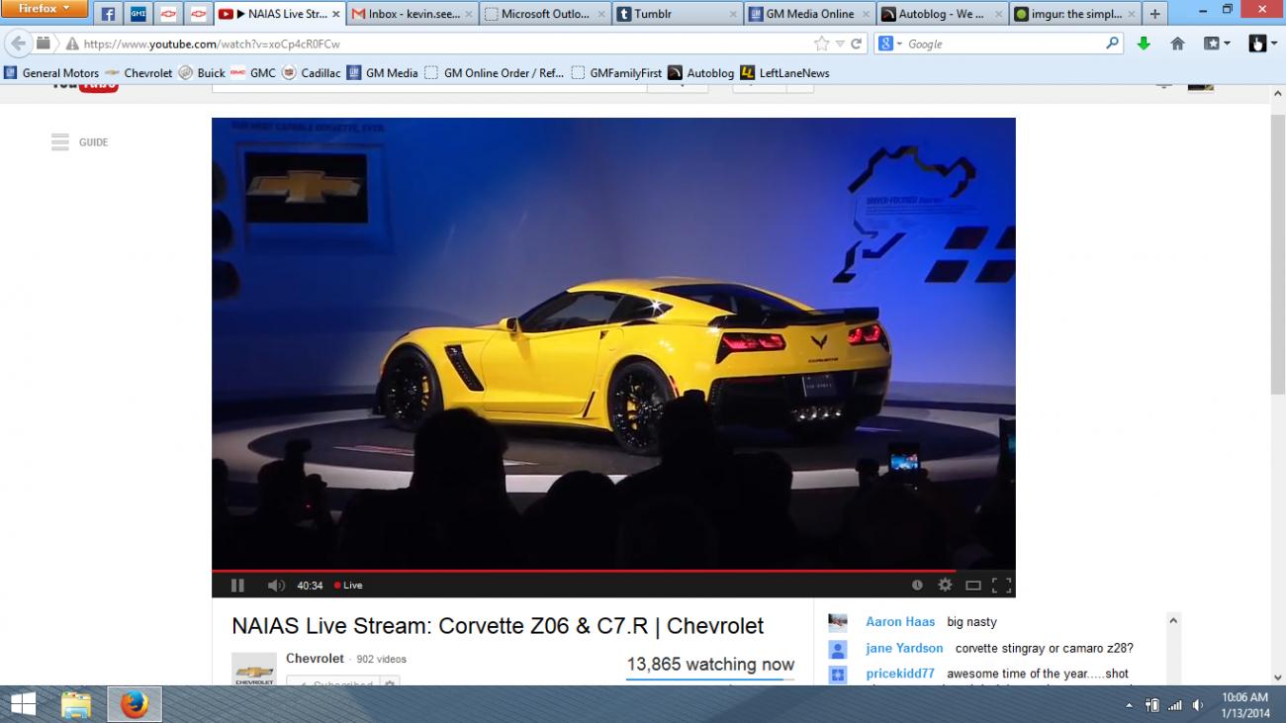Open the video player settings gear

point(945,586)
